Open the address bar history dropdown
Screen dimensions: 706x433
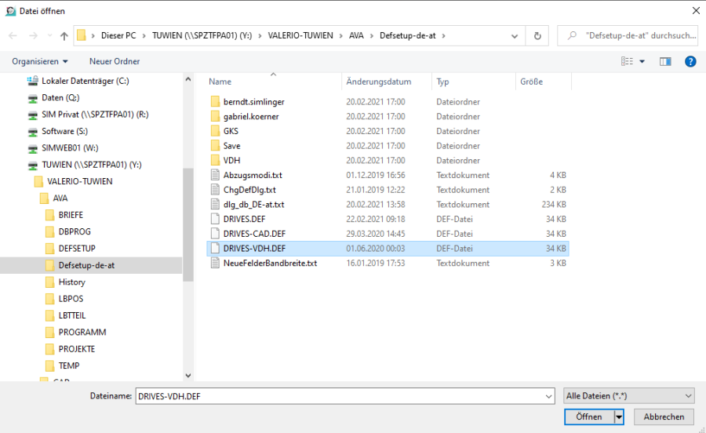(515, 36)
